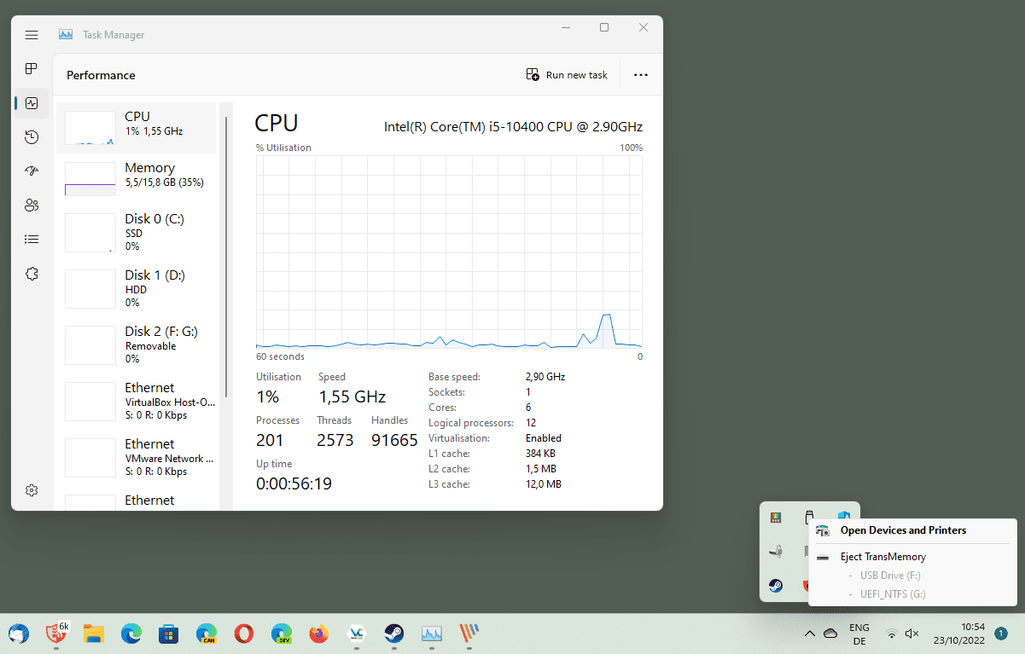Select Disk 1 (D:) HDD entry
Viewport: 1025px width, 654px height.
point(137,289)
